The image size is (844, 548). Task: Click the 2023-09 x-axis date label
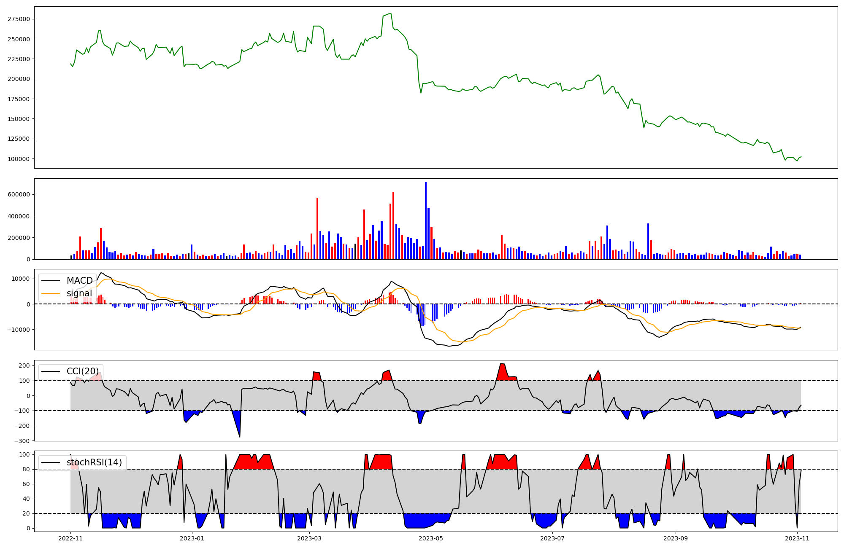676,538
